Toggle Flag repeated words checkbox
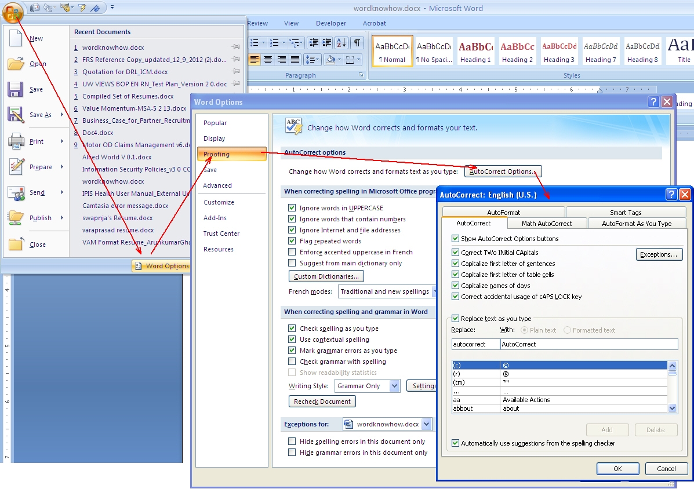Image resolution: width=694 pixels, height=489 pixels. tap(292, 241)
